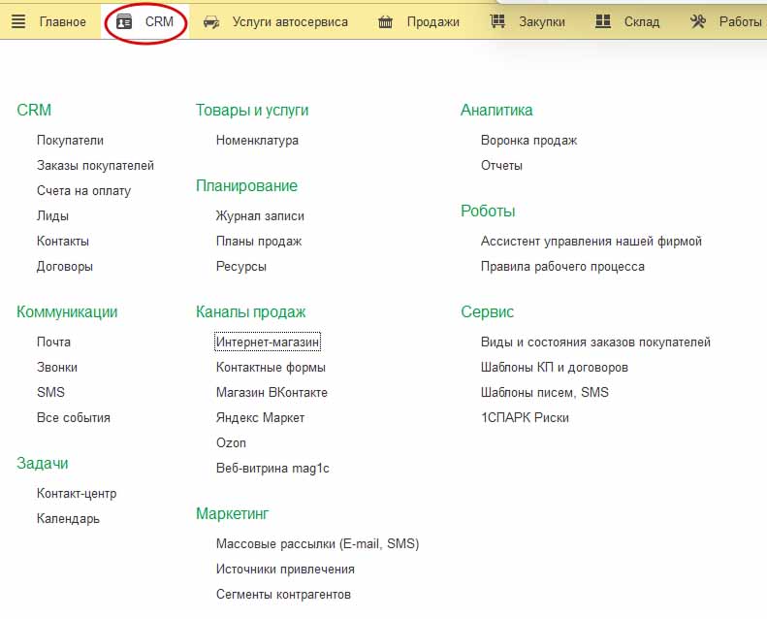
Task: Open Воронка продаж analytics
Action: 528,141
